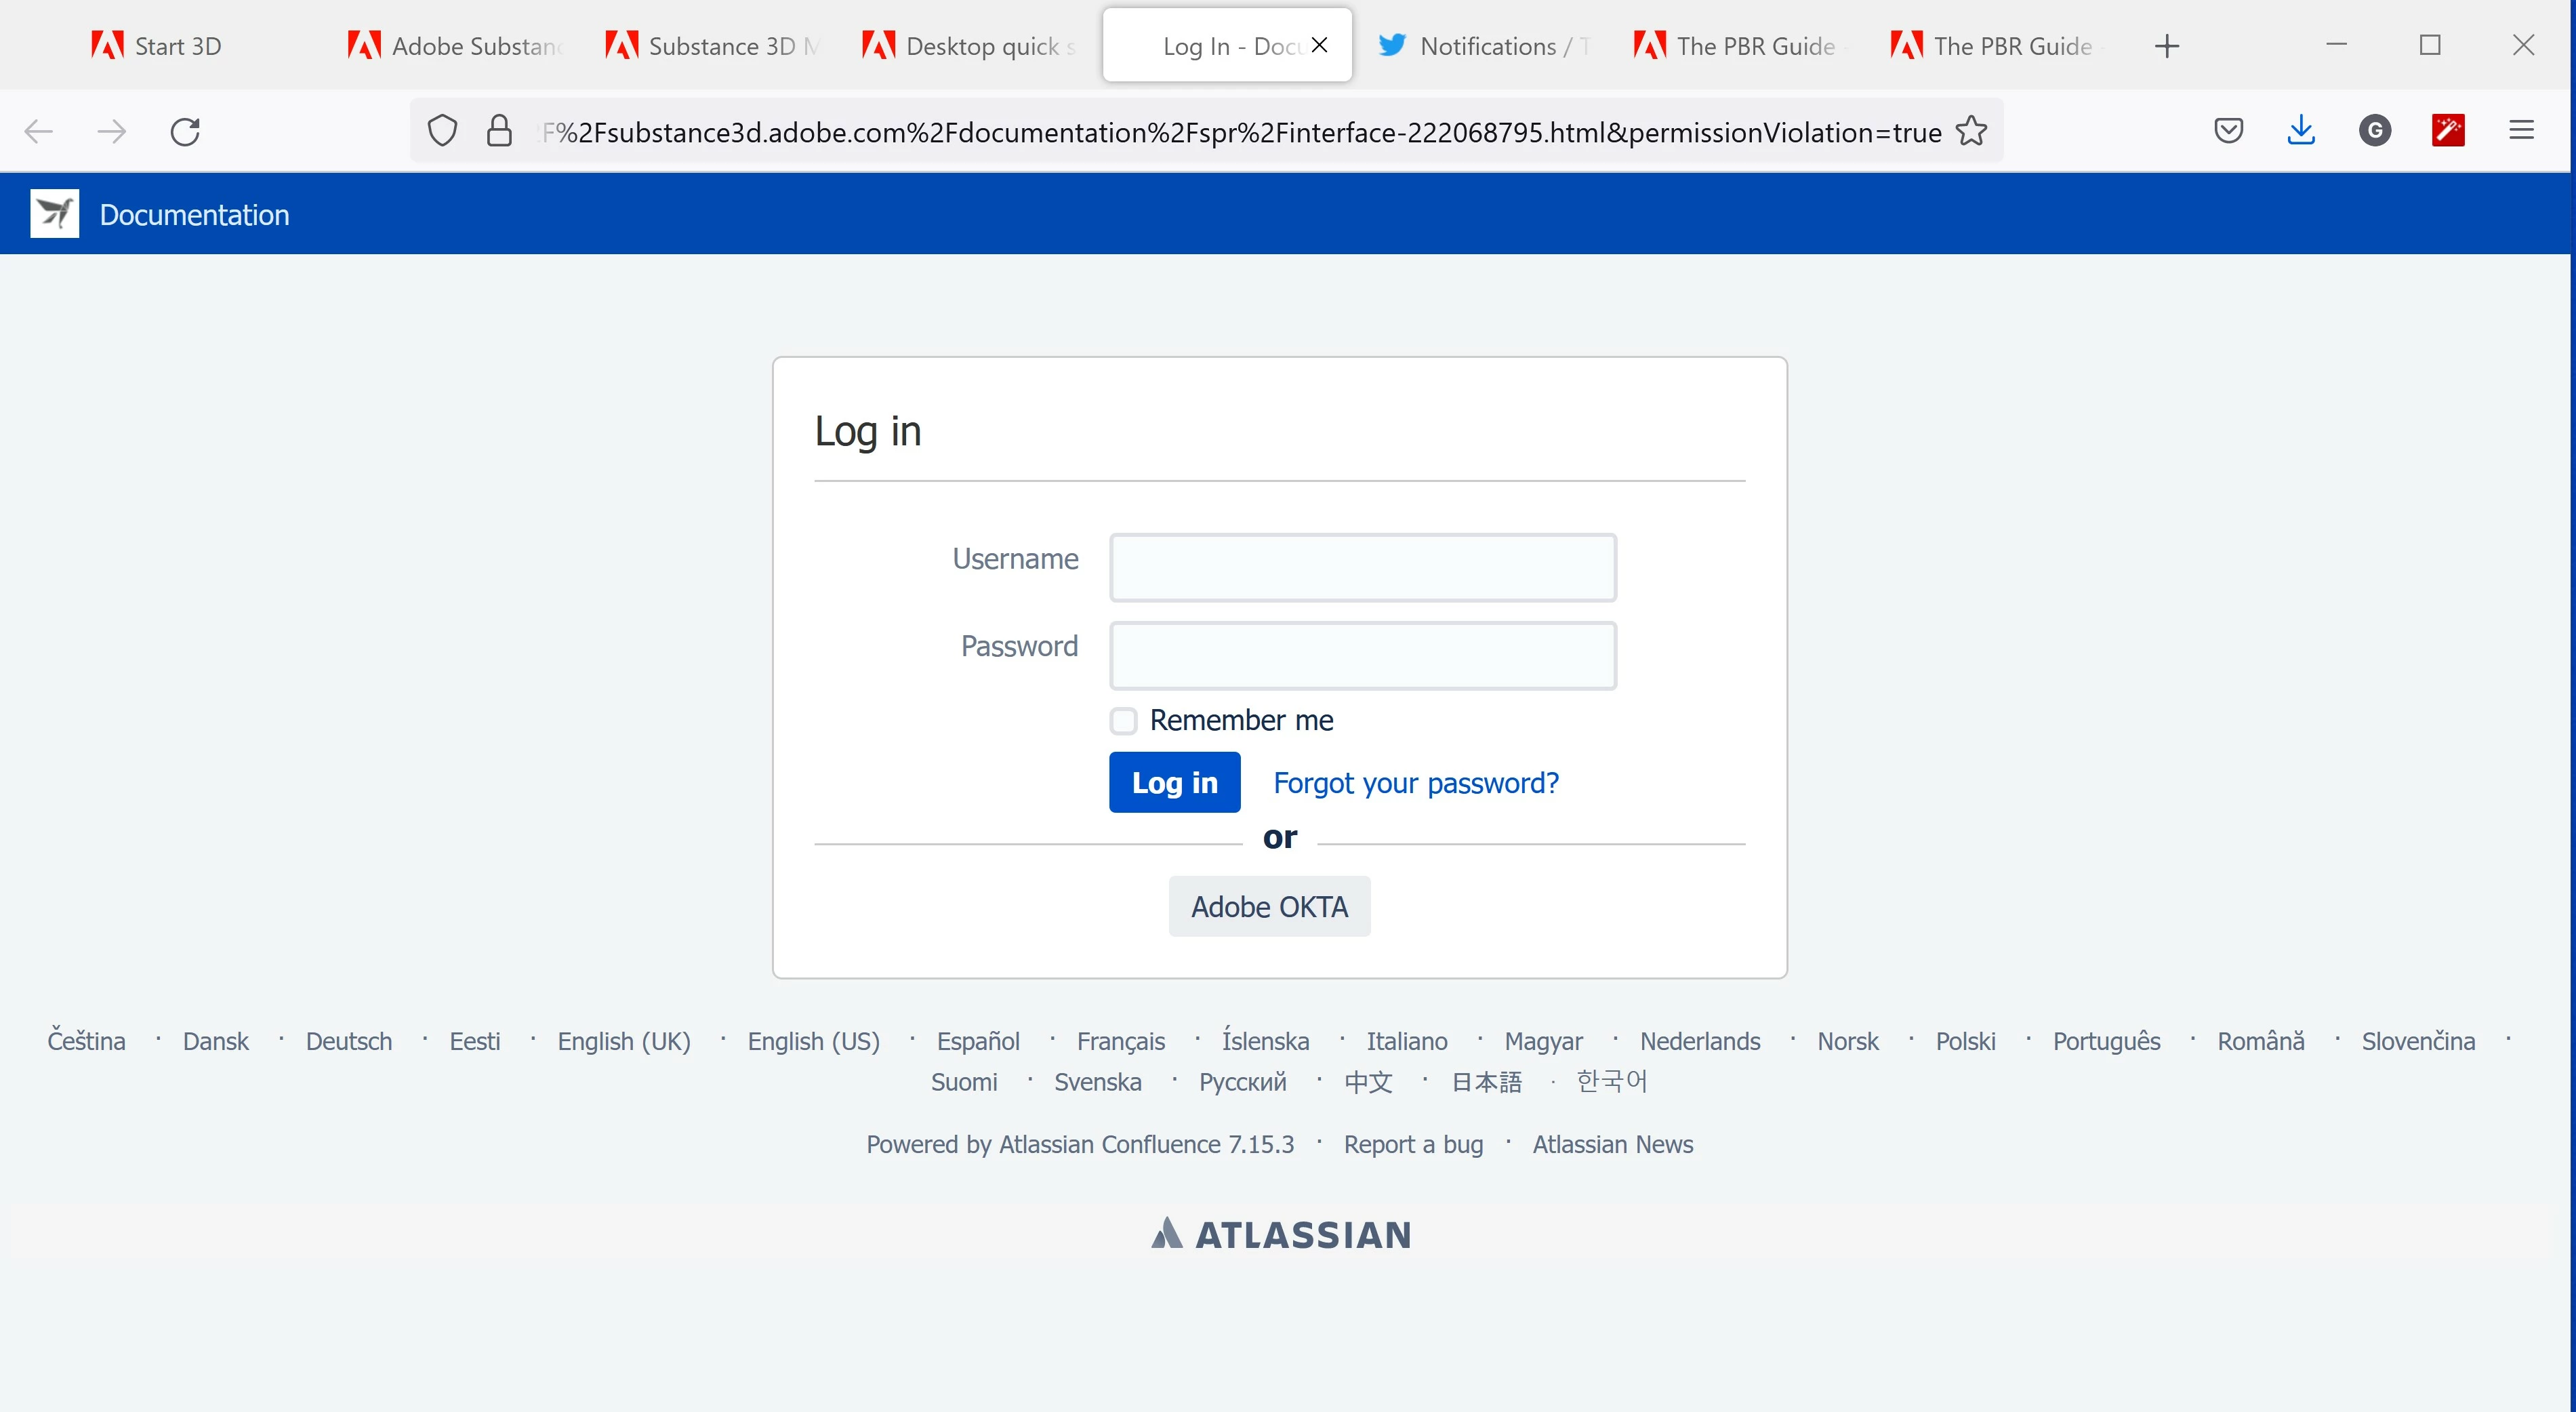Click the Grammarly extension icon
This screenshot has width=2576, height=1412.
2374,131
